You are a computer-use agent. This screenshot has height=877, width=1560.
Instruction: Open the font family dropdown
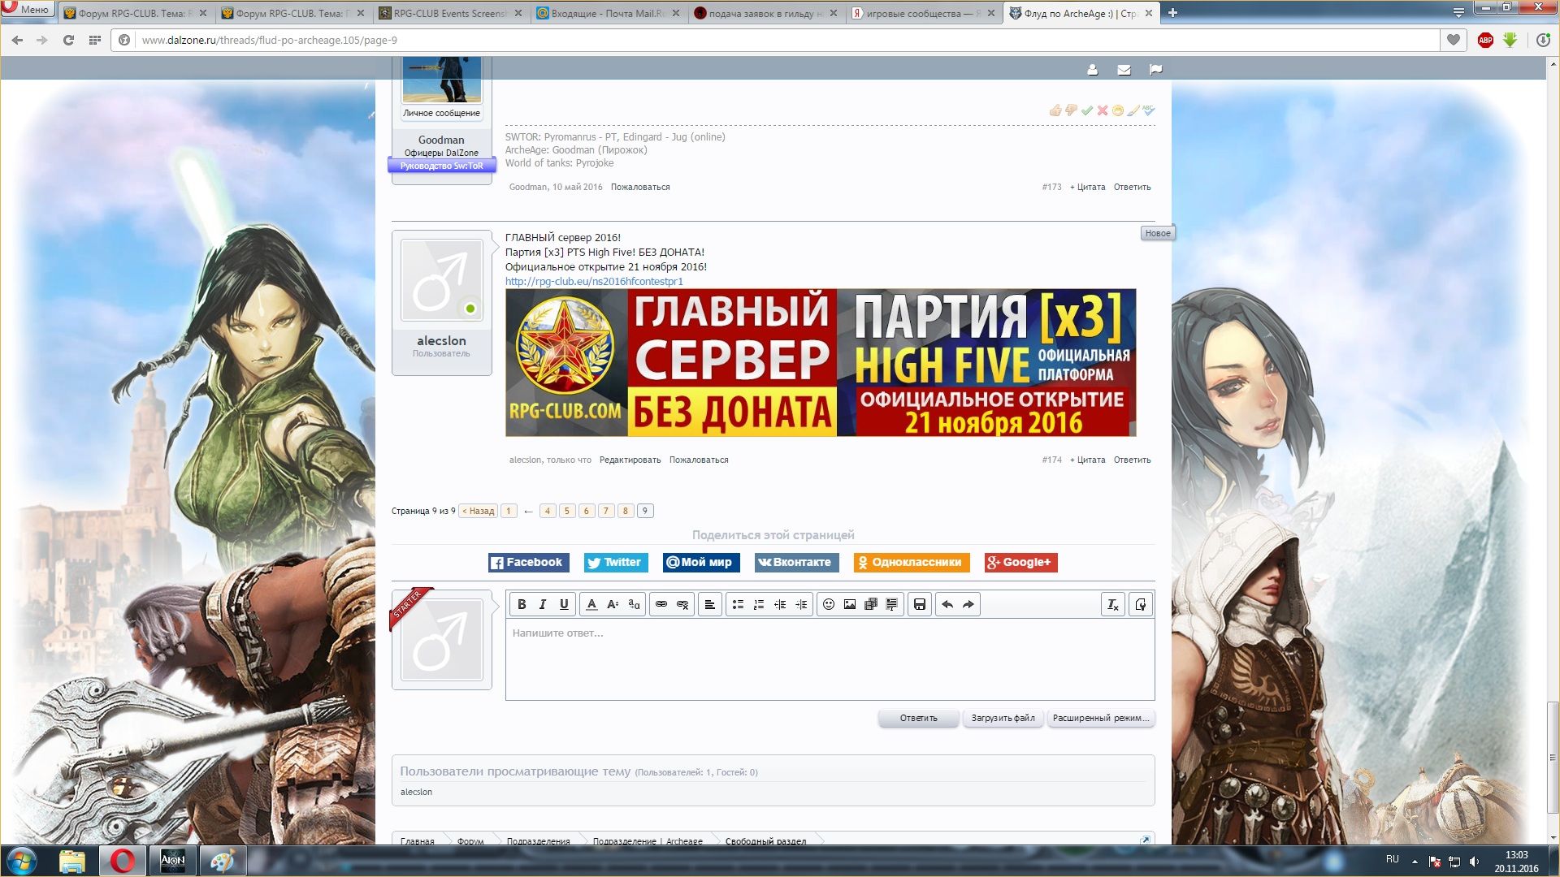634,604
